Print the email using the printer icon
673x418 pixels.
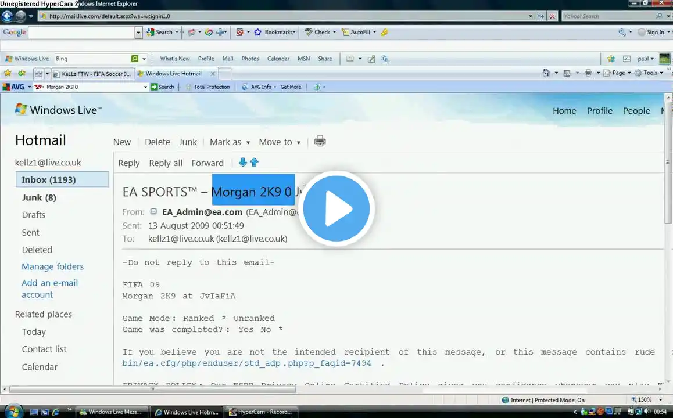click(x=320, y=141)
